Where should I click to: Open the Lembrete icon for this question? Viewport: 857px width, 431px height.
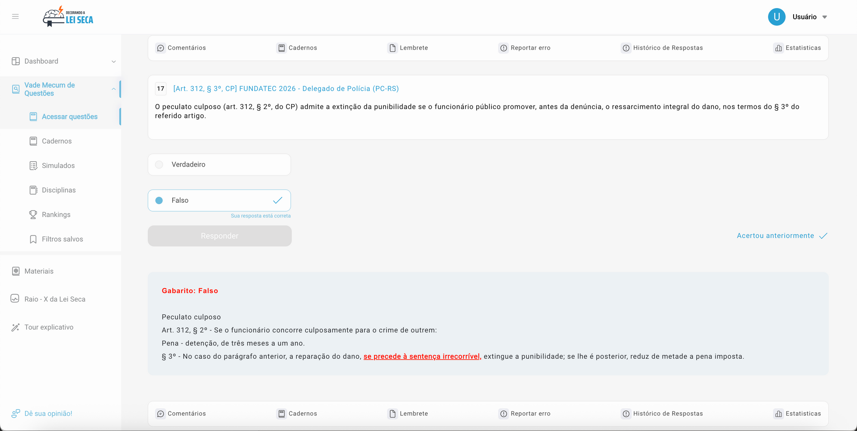(x=392, y=48)
